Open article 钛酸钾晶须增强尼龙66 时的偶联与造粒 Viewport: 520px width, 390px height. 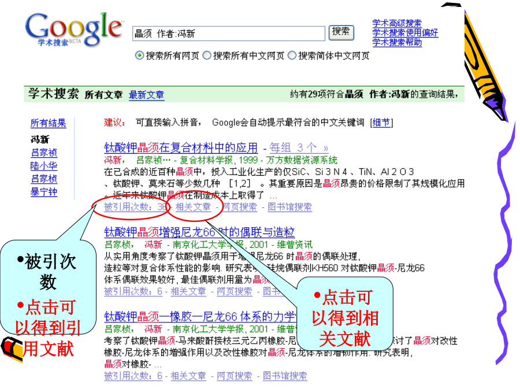pyautogui.click(x=199, y=232)
